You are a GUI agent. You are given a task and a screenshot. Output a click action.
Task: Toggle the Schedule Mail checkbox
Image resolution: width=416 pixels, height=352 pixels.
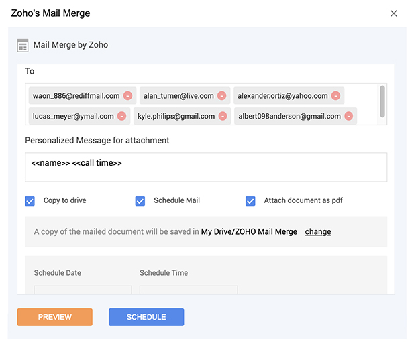(140, 200)
